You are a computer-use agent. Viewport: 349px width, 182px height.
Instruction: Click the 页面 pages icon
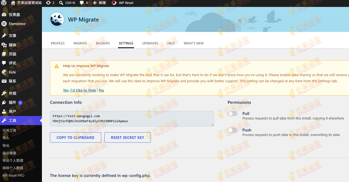(x=4, y=54)
